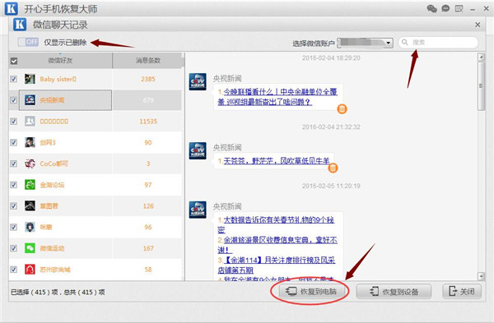494x323 pixels.
Task: Open the link 金湖旅游景区收费信息宝典
Action: coord(277,245)
